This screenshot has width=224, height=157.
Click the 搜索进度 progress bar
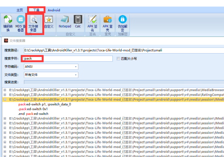(x=124, y=82)
